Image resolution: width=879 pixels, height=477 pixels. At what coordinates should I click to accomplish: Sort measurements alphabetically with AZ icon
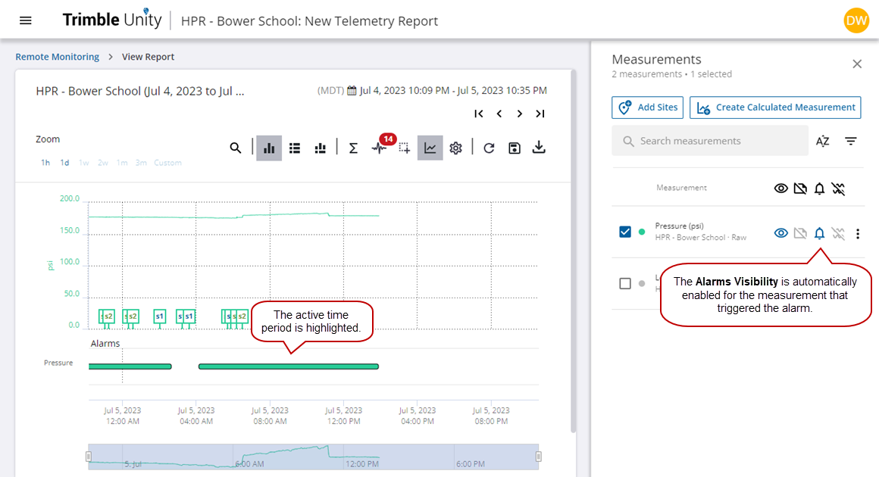pos(822,141)
